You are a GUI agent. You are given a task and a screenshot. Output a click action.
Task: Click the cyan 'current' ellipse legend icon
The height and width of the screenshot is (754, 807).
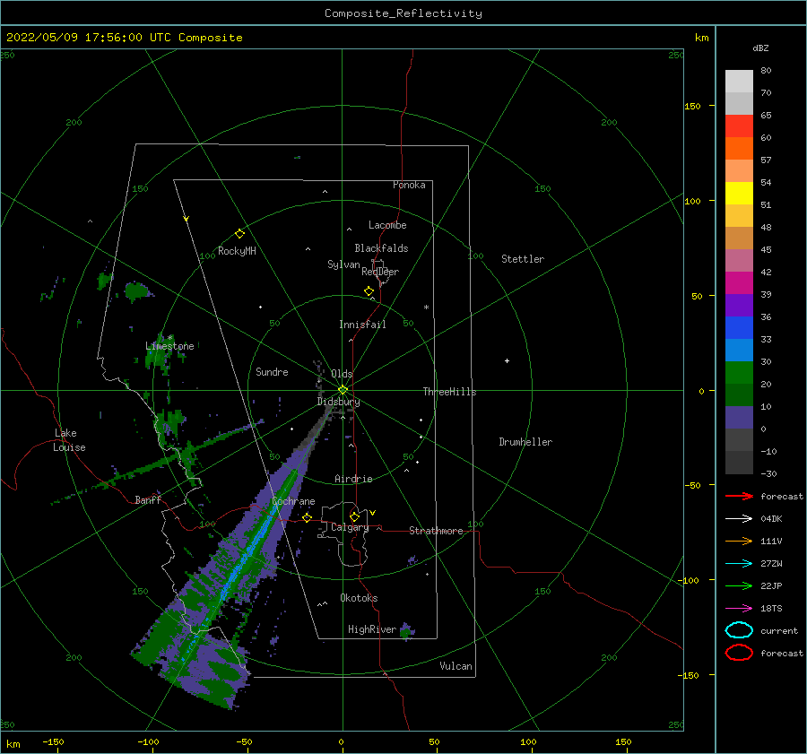point(739,630)
